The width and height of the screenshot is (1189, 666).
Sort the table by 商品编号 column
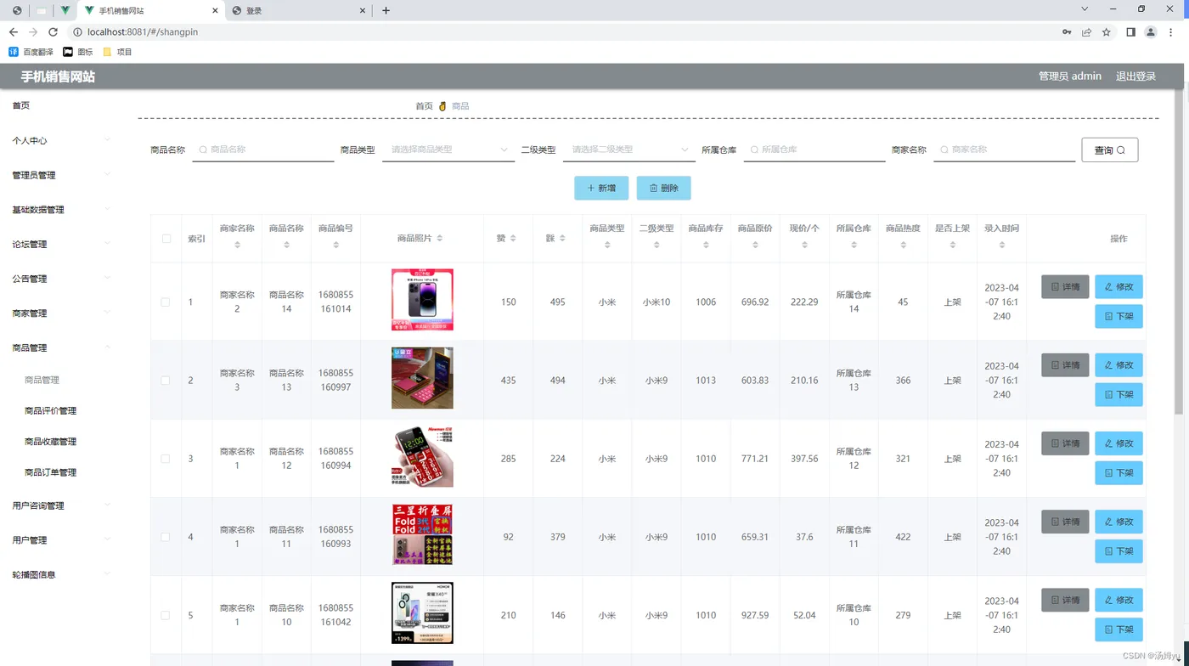pyautogui.click(x=335, y=245)
